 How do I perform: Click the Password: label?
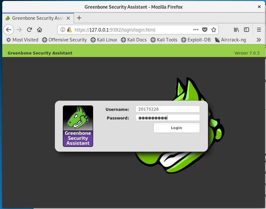pos(118,118)
